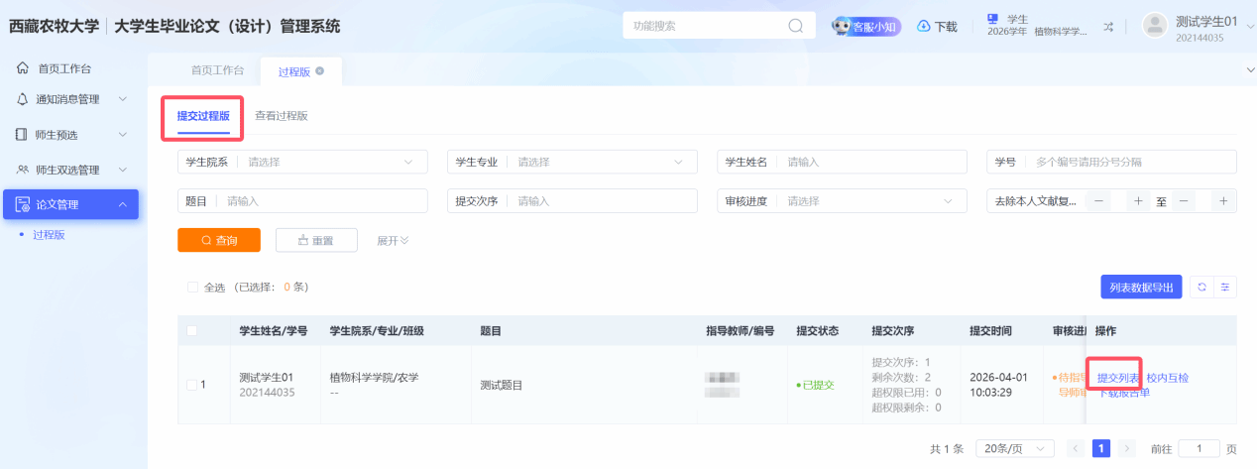Switch to the 查看过程版 tab
Viewport: 1257px width, 469px height.
pyautogui.click(x=282, y=115)
